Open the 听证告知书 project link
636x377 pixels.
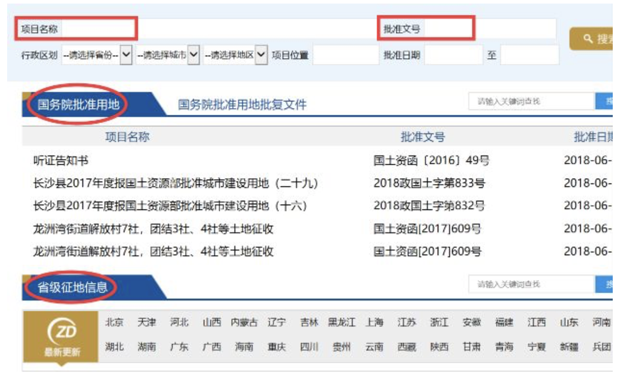pyautogui.click(x=61, y=160)
